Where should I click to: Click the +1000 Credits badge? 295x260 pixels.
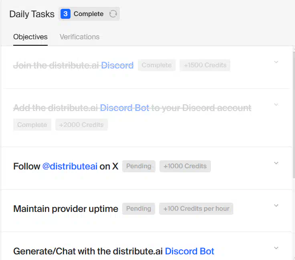pyautogui.click(x=185, y=166)
